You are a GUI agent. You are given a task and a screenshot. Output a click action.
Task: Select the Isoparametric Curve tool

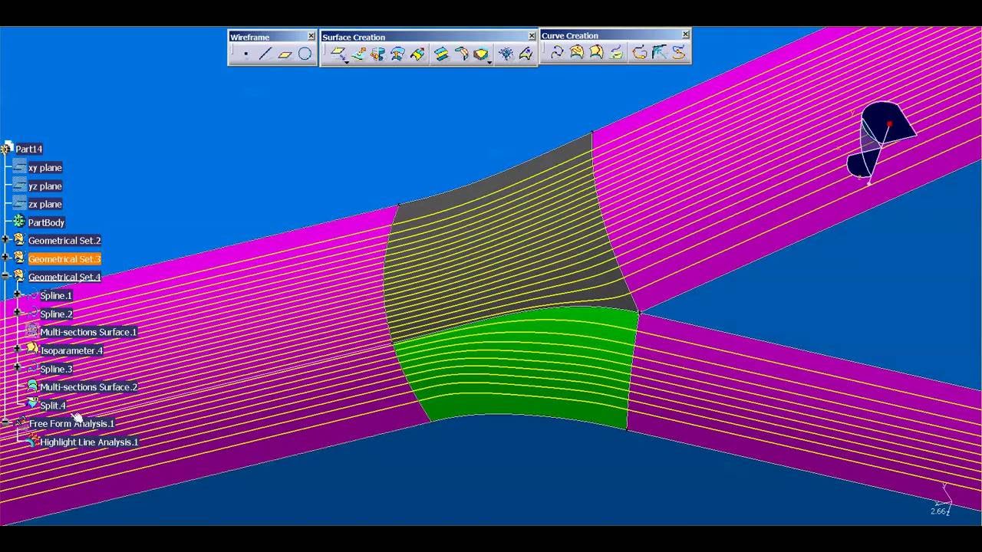pyautogui.click(x=597, y=52)
